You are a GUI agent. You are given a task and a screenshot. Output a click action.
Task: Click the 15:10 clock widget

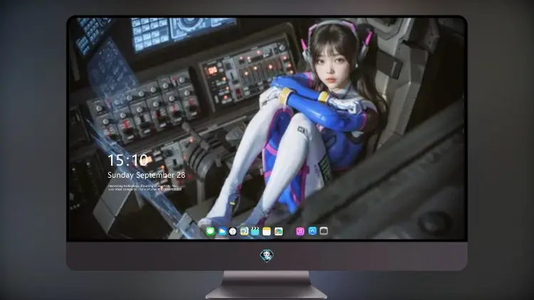[127, 160]
